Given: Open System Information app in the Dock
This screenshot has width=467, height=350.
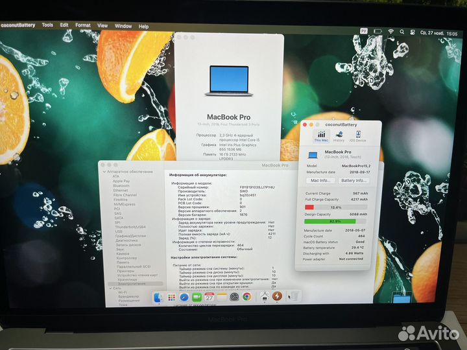Looking at the screenshot, I should click(x=265, y=296).
